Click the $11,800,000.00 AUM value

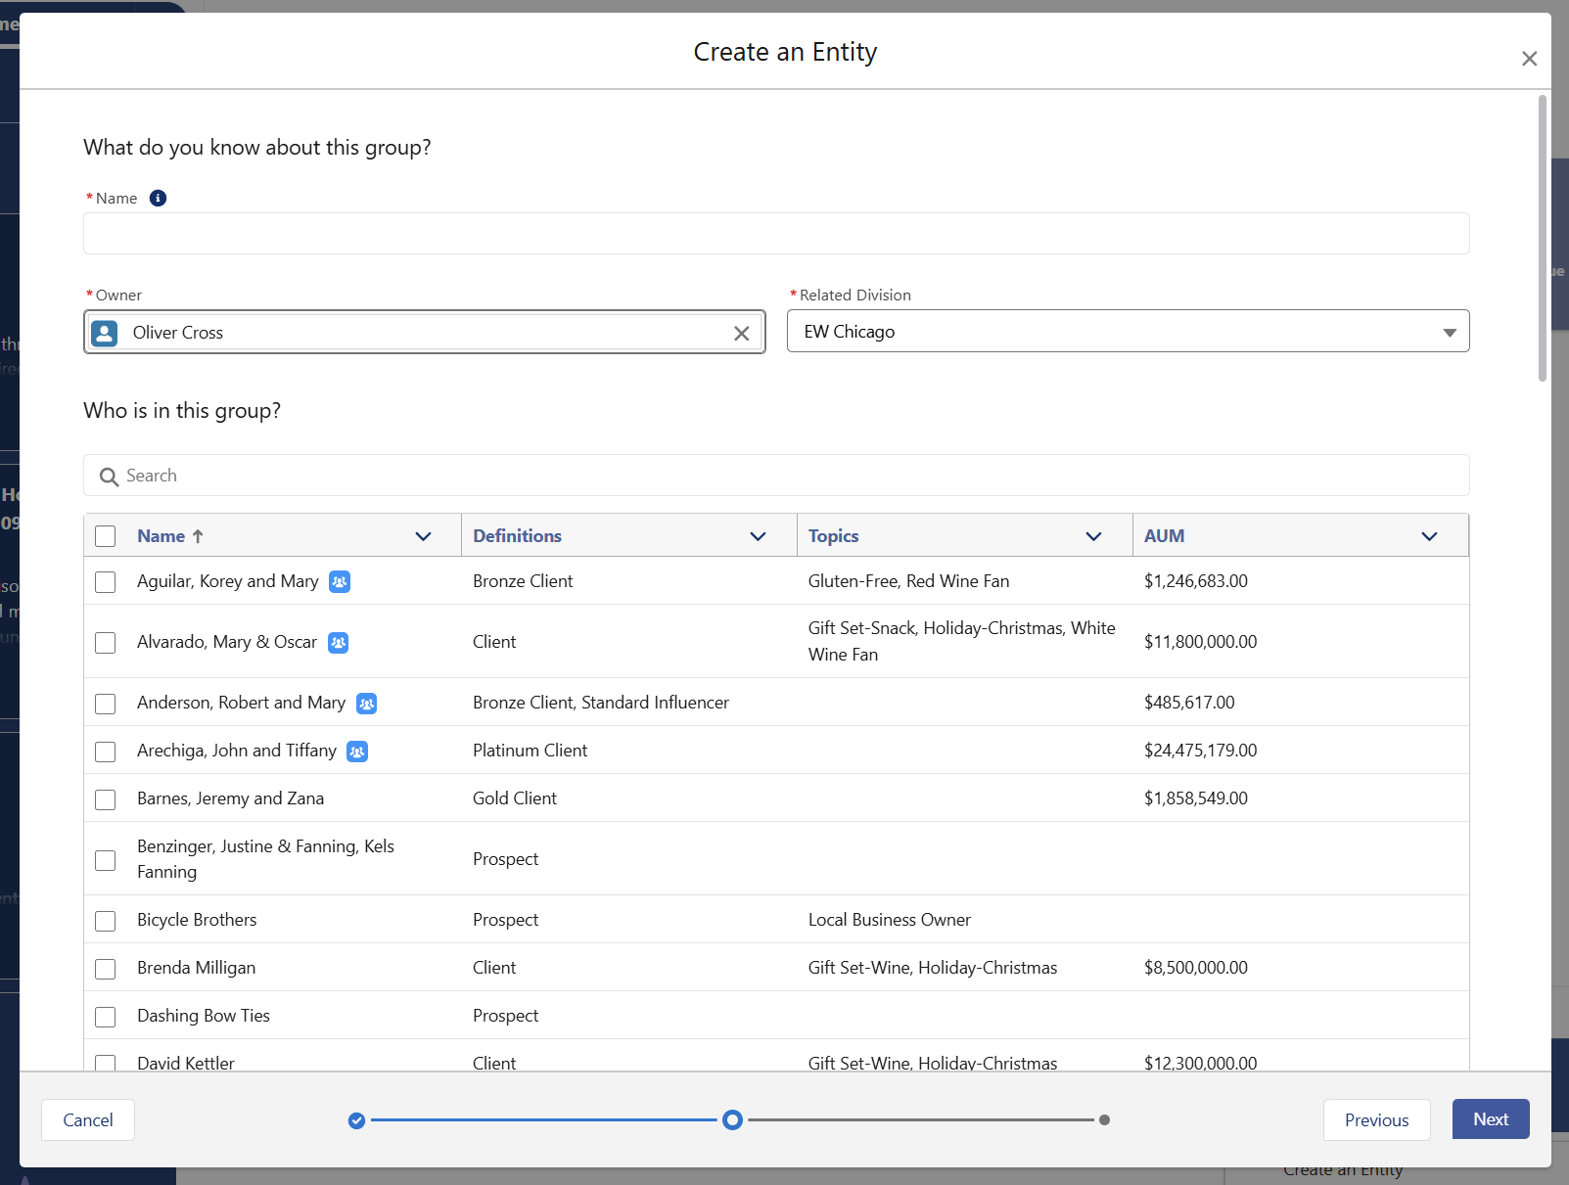pos(1200,642)
